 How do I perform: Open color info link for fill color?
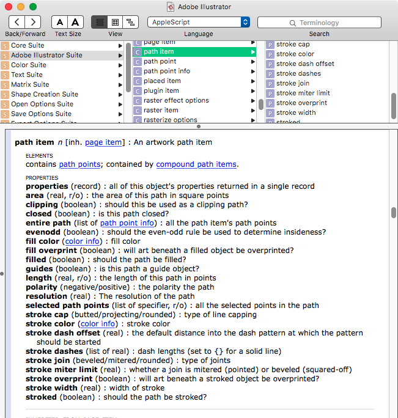point(82,241)
